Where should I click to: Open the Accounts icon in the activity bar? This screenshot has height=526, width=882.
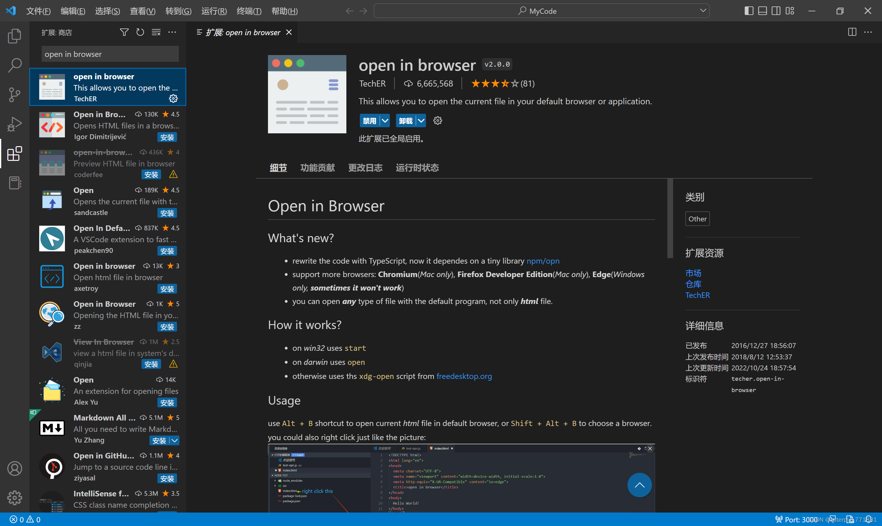coord(15,469)
